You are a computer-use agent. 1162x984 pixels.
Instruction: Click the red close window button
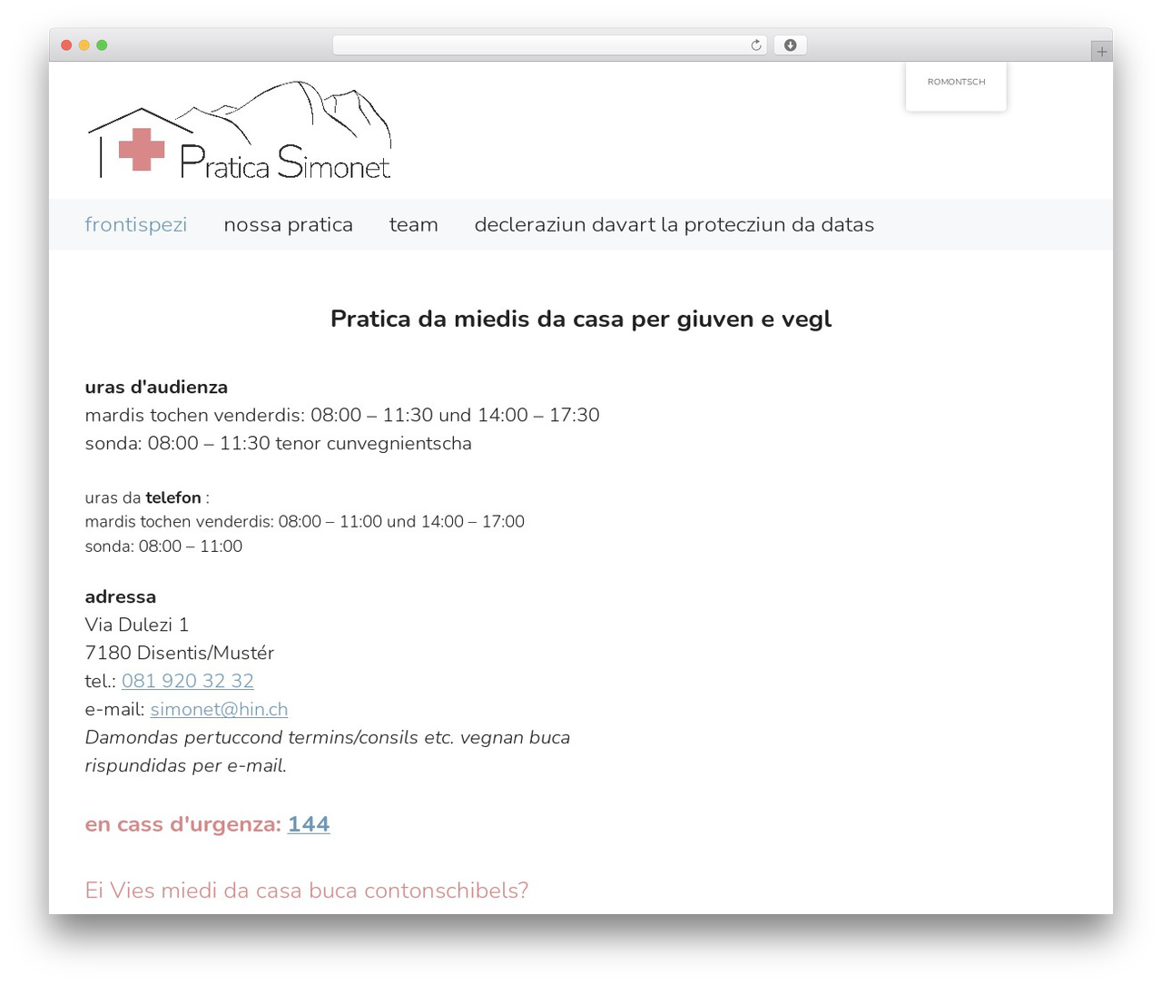click(66, 45)
